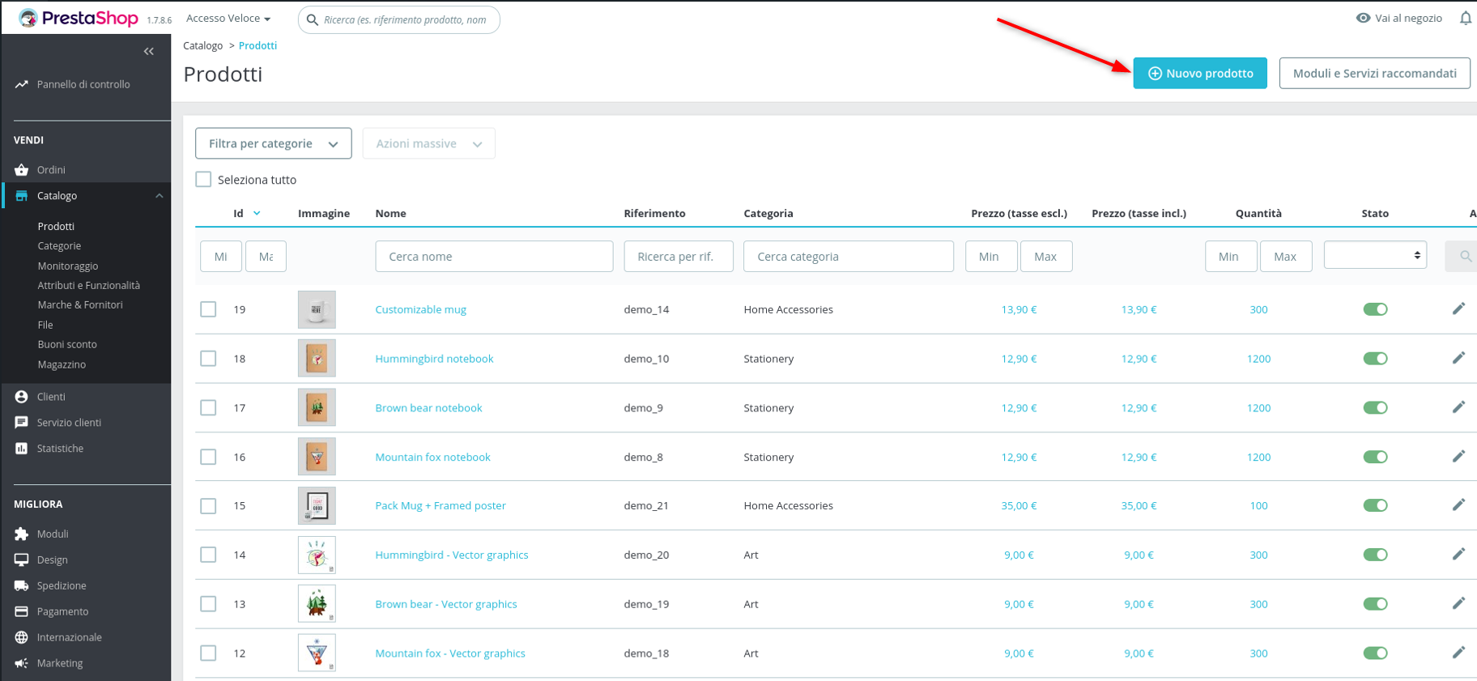Edit Mountain fox - Vector graphics pencil icon

[x=1458, y=653]
